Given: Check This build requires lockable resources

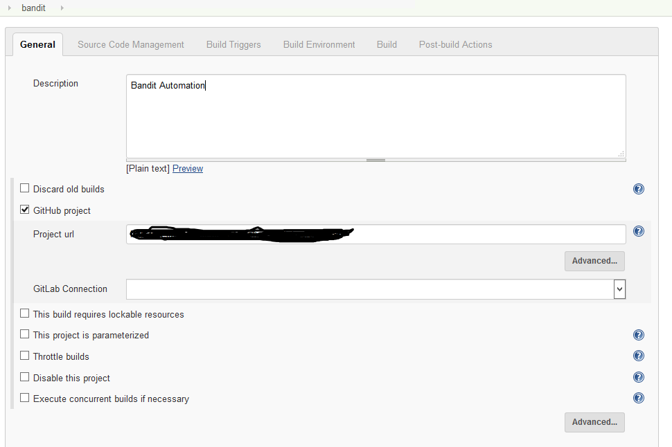Looking at the screenshot, I should click(24, 313).
